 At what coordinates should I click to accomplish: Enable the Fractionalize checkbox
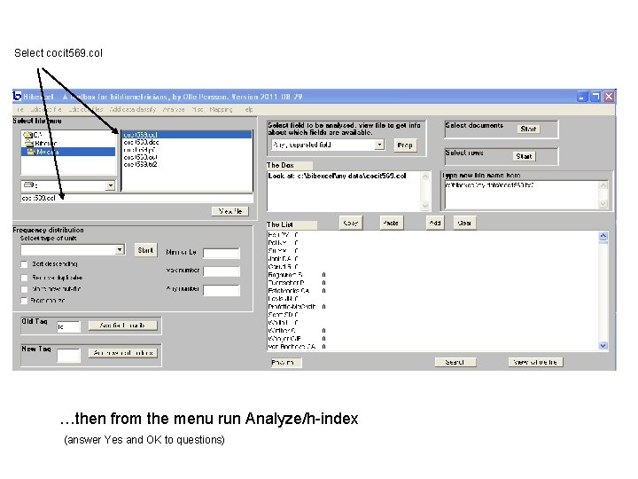[x=25, y=301]
